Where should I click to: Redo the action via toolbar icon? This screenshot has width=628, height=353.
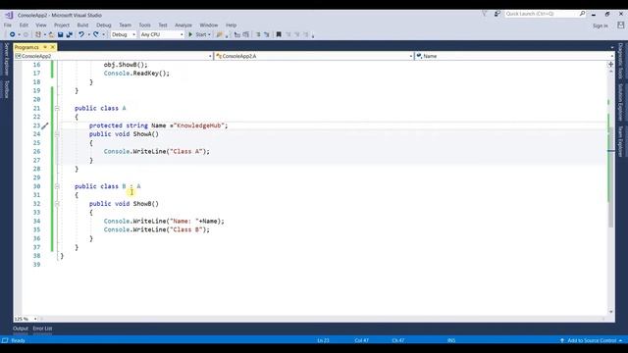click(x=96, y=35)
